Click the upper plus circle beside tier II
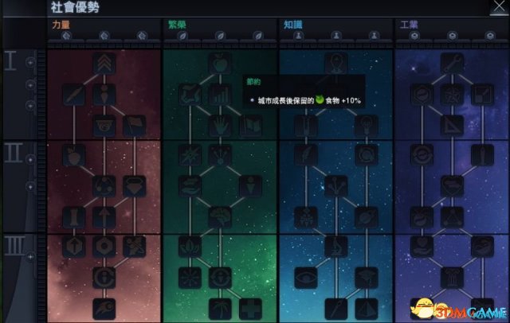 coord(30,160)
